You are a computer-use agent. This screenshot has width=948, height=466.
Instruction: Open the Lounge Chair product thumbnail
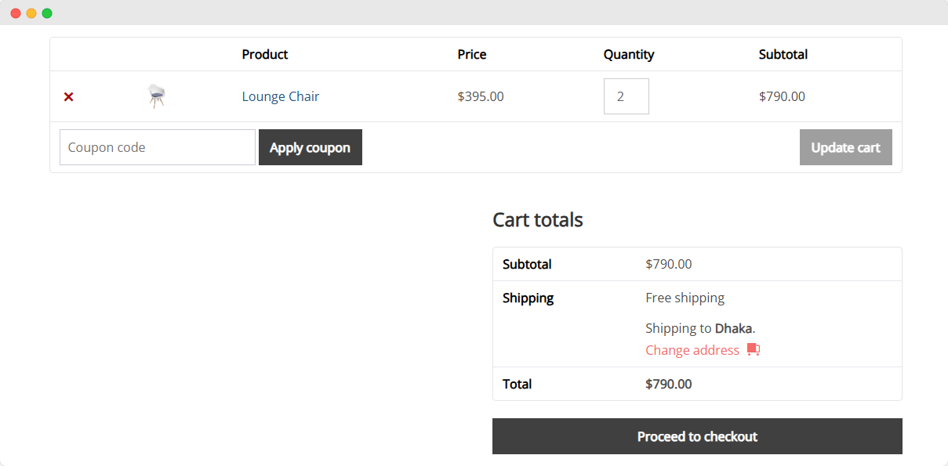(157, 96)
